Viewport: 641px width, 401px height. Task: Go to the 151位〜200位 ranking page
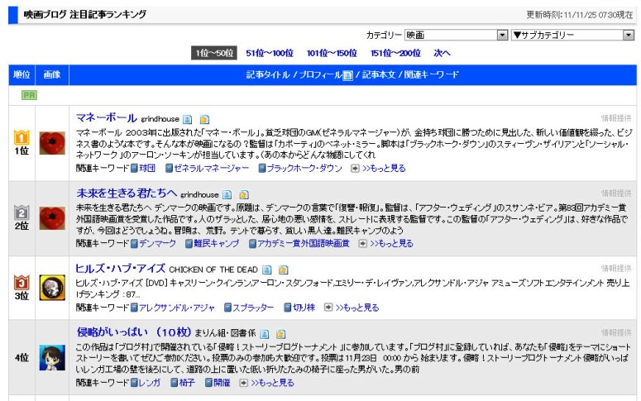[x=395, y=53]
